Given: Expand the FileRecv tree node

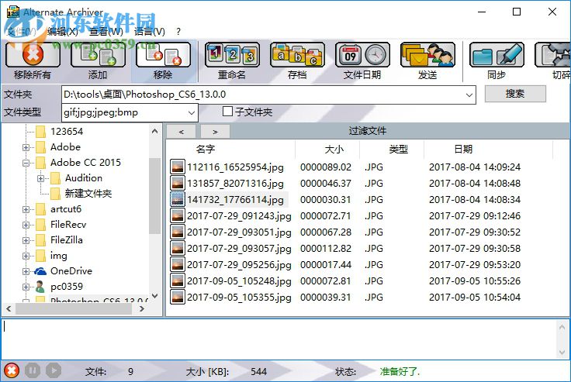Looking at the screenshot, I should tap(26, 225).
